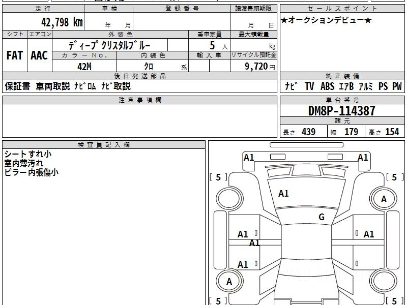
Task: Click PW in the equipment list
Action: click(397, 86)
